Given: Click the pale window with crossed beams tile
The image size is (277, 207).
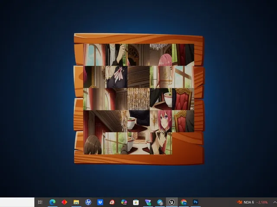Looking at the screenshot, I should coord(183,77).
